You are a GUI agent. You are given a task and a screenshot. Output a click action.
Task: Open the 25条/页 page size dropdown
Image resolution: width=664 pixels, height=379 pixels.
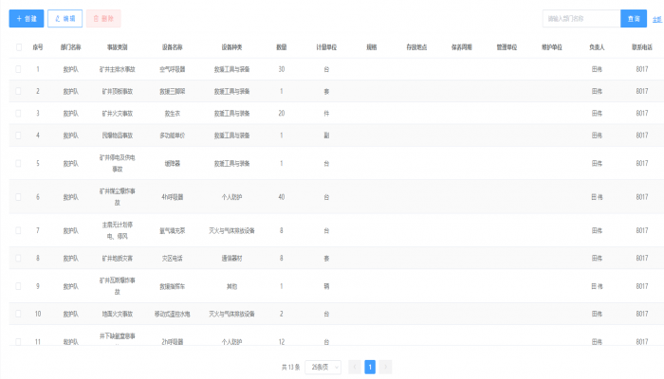pos(323,367)
